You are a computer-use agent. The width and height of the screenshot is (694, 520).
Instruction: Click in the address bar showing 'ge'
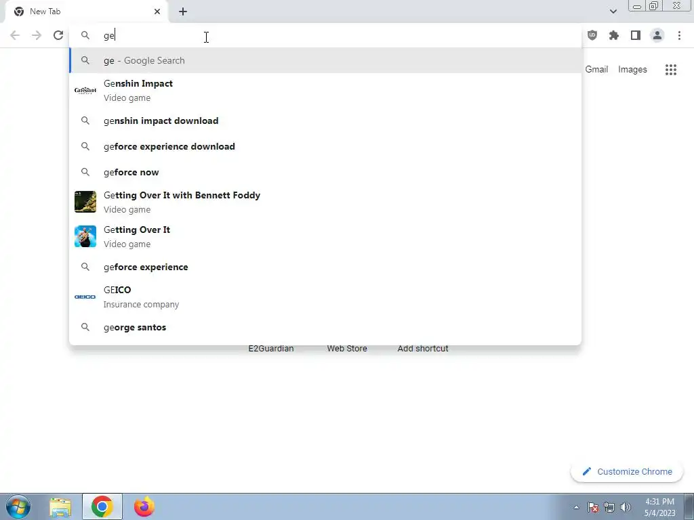point(325,35)
